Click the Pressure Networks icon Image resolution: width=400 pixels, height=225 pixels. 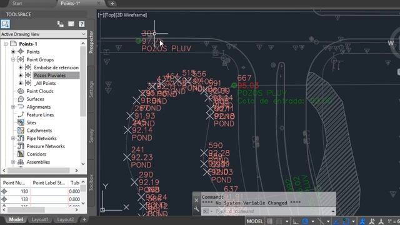click(x=21, y=146)
